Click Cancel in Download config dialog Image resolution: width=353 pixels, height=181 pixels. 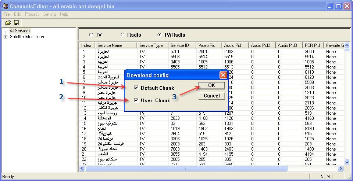coord(212,96)
